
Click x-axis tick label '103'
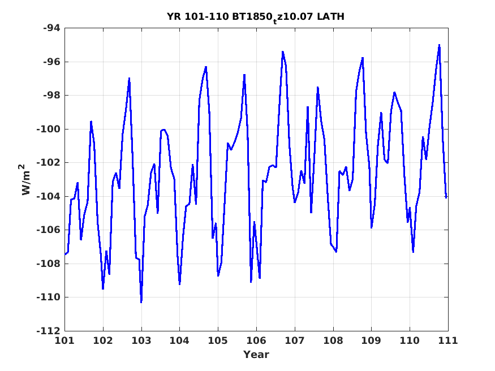point(141,340)
